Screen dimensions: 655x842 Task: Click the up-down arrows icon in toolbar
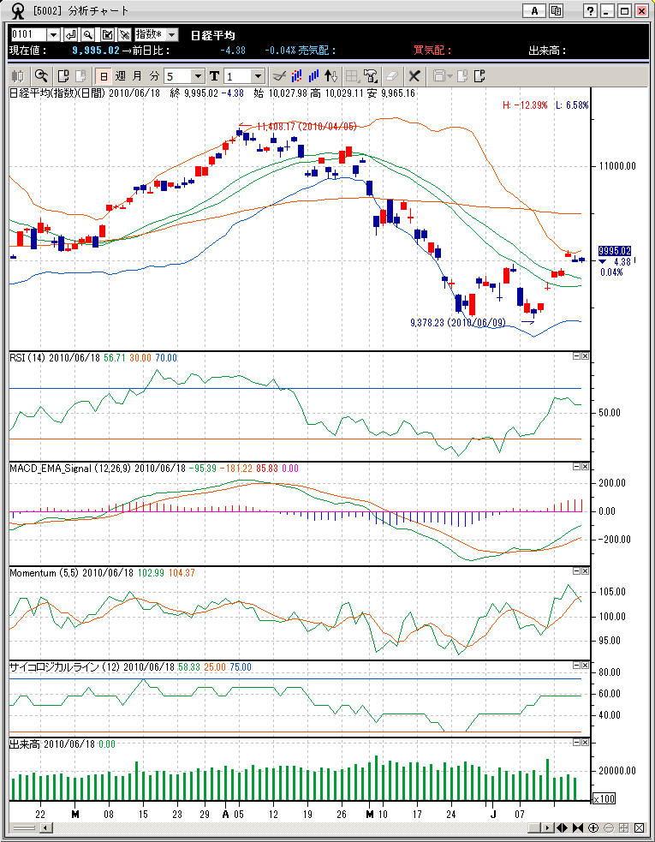[x=332, y=75]
